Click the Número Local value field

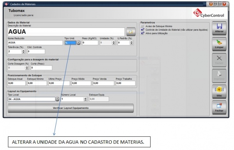tap(72, 99)
